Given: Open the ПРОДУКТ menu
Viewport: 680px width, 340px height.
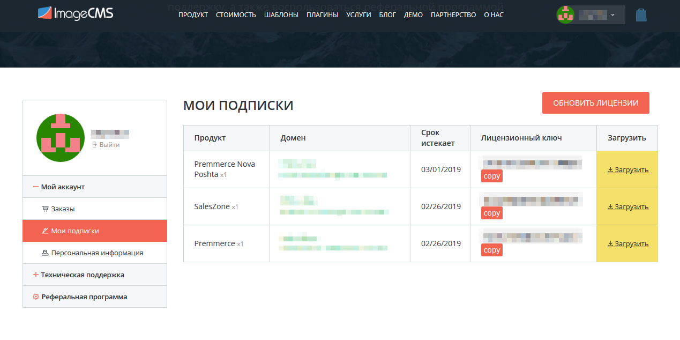Looking at the screenshot, I should 193,15.
